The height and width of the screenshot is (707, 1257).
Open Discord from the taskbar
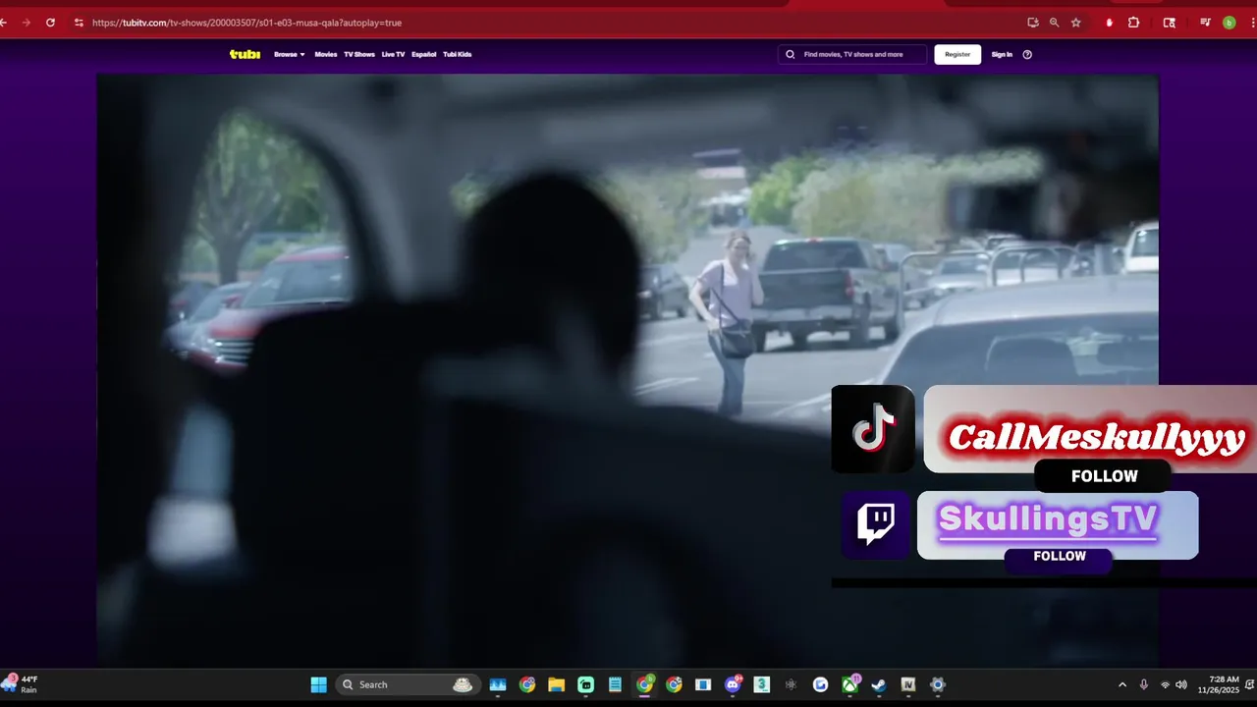tap(733, 684)
